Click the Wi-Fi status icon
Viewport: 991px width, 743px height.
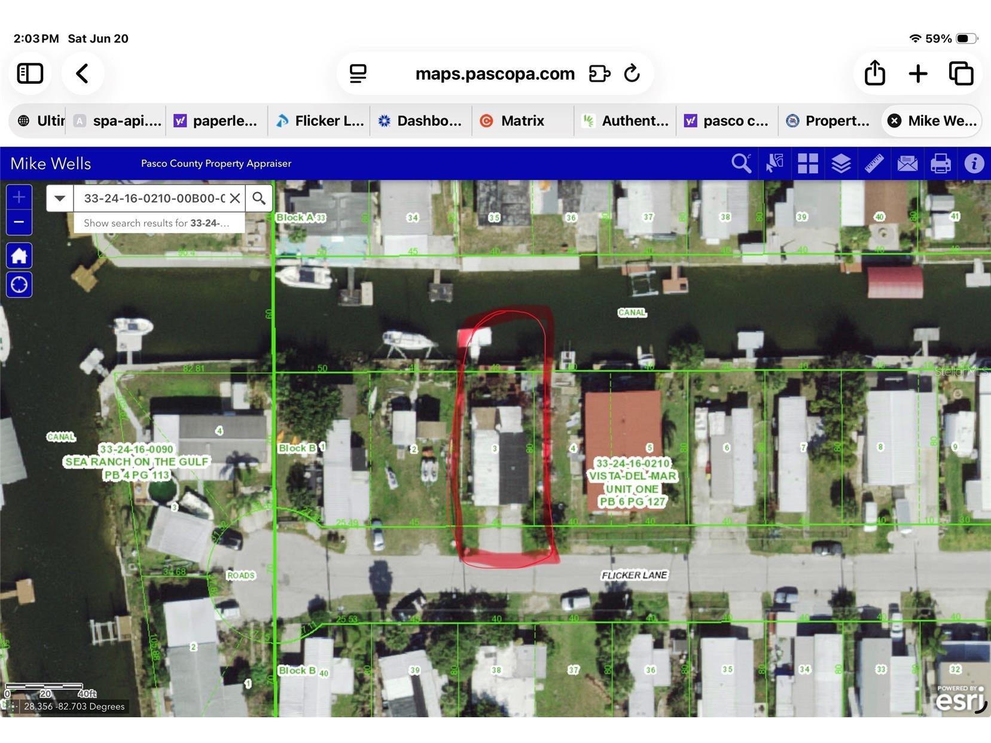coord(914,38)
